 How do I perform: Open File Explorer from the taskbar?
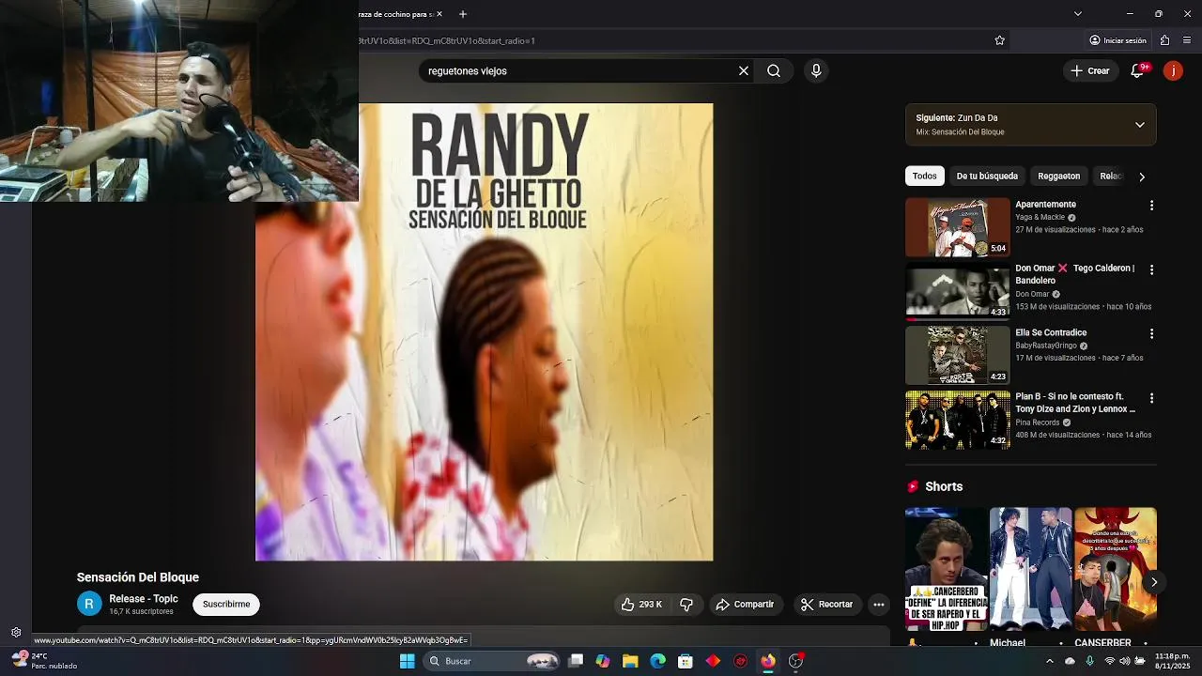pyautogui.click(x=630, y=661)
